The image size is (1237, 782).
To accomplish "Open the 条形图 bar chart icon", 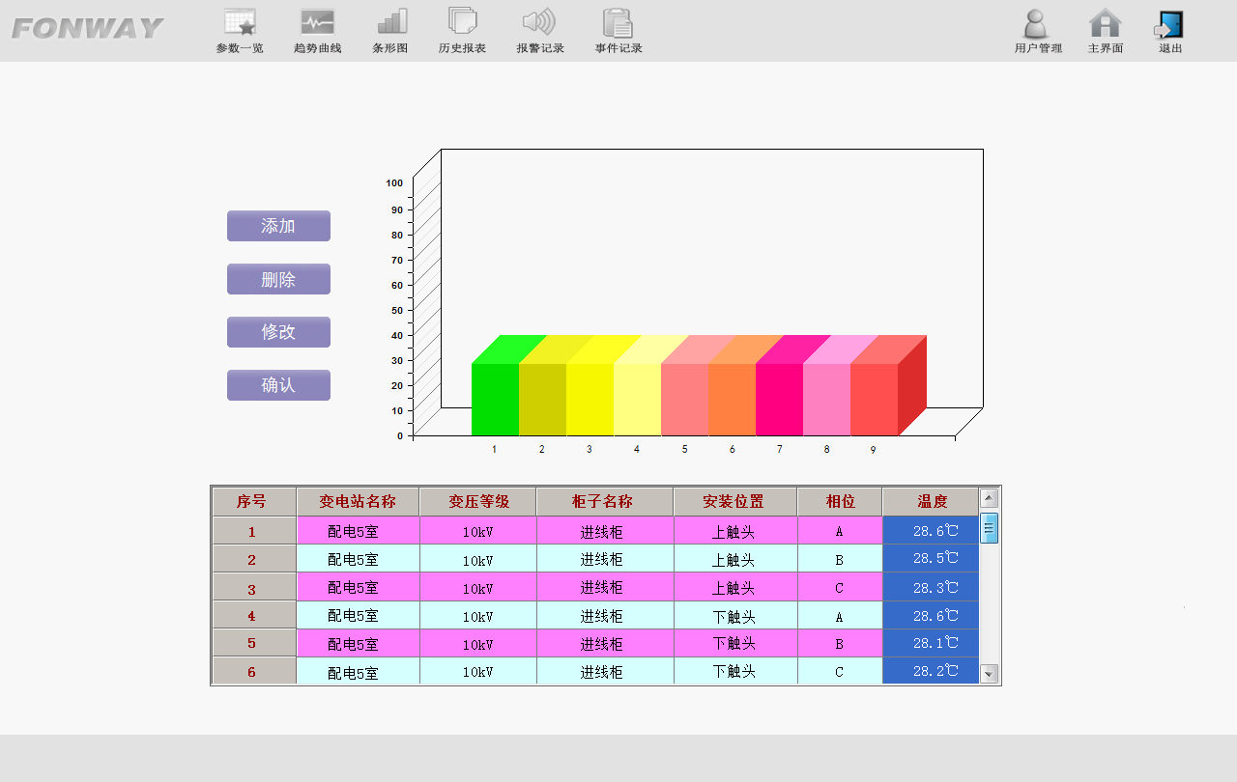I will [390, 30].
